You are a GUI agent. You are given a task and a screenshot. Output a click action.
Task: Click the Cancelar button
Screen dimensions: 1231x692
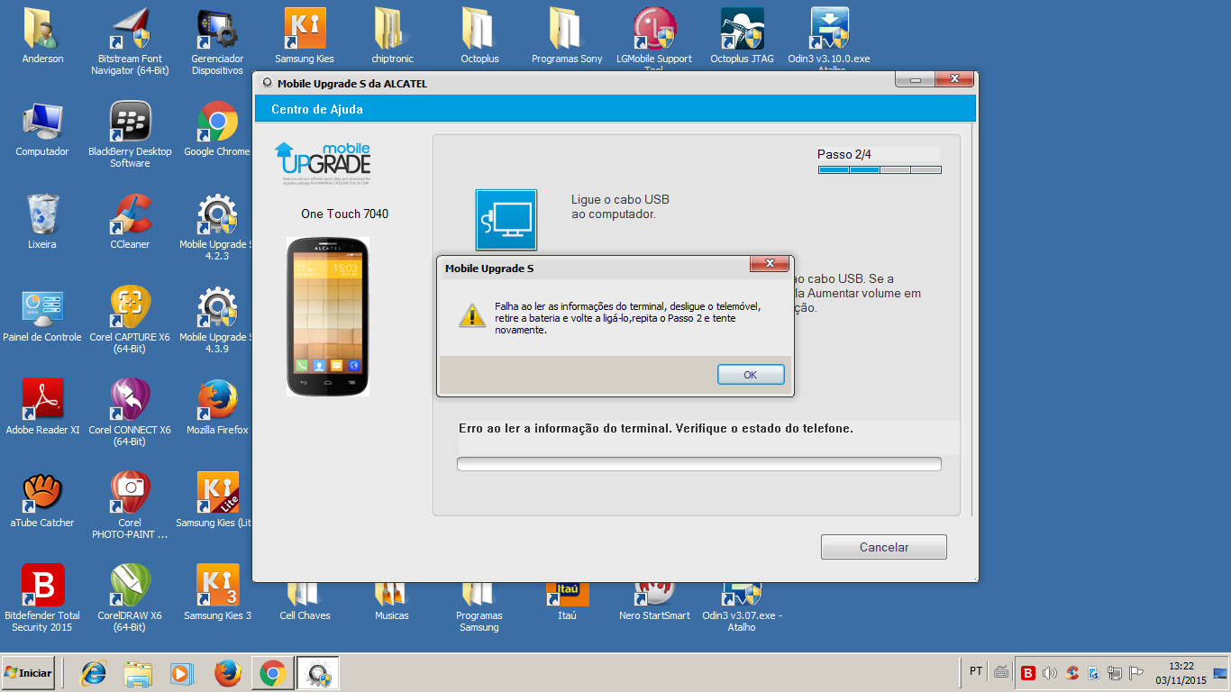883,547
